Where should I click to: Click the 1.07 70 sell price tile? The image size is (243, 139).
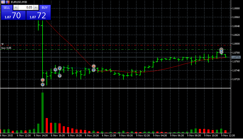point(13,16)
